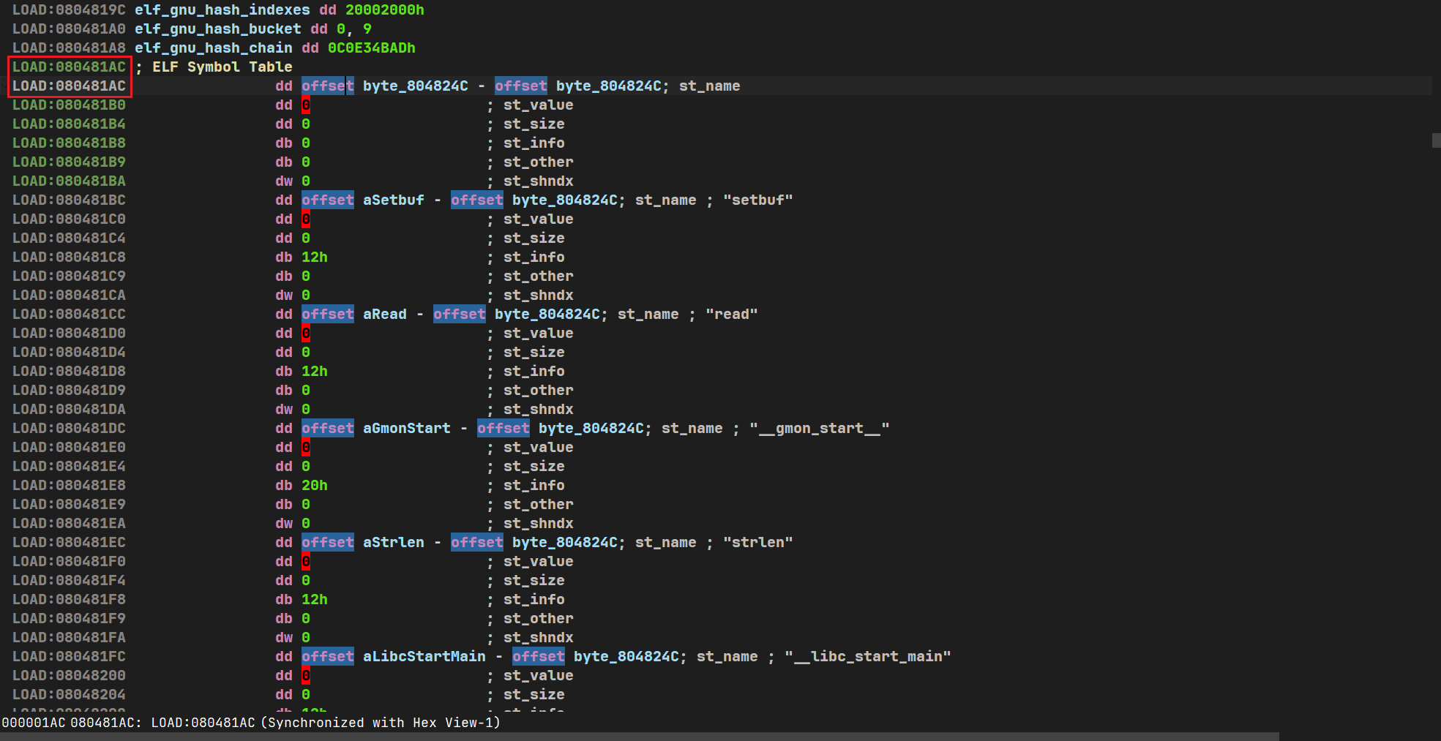Image resolution: width=1441 pixels, height=741 pixels.
Task: Click address LOAD:080481FC
Action: tap(69, 657)
